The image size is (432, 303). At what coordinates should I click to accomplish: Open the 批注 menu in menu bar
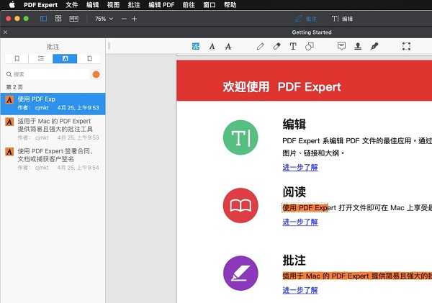(134, 5)
